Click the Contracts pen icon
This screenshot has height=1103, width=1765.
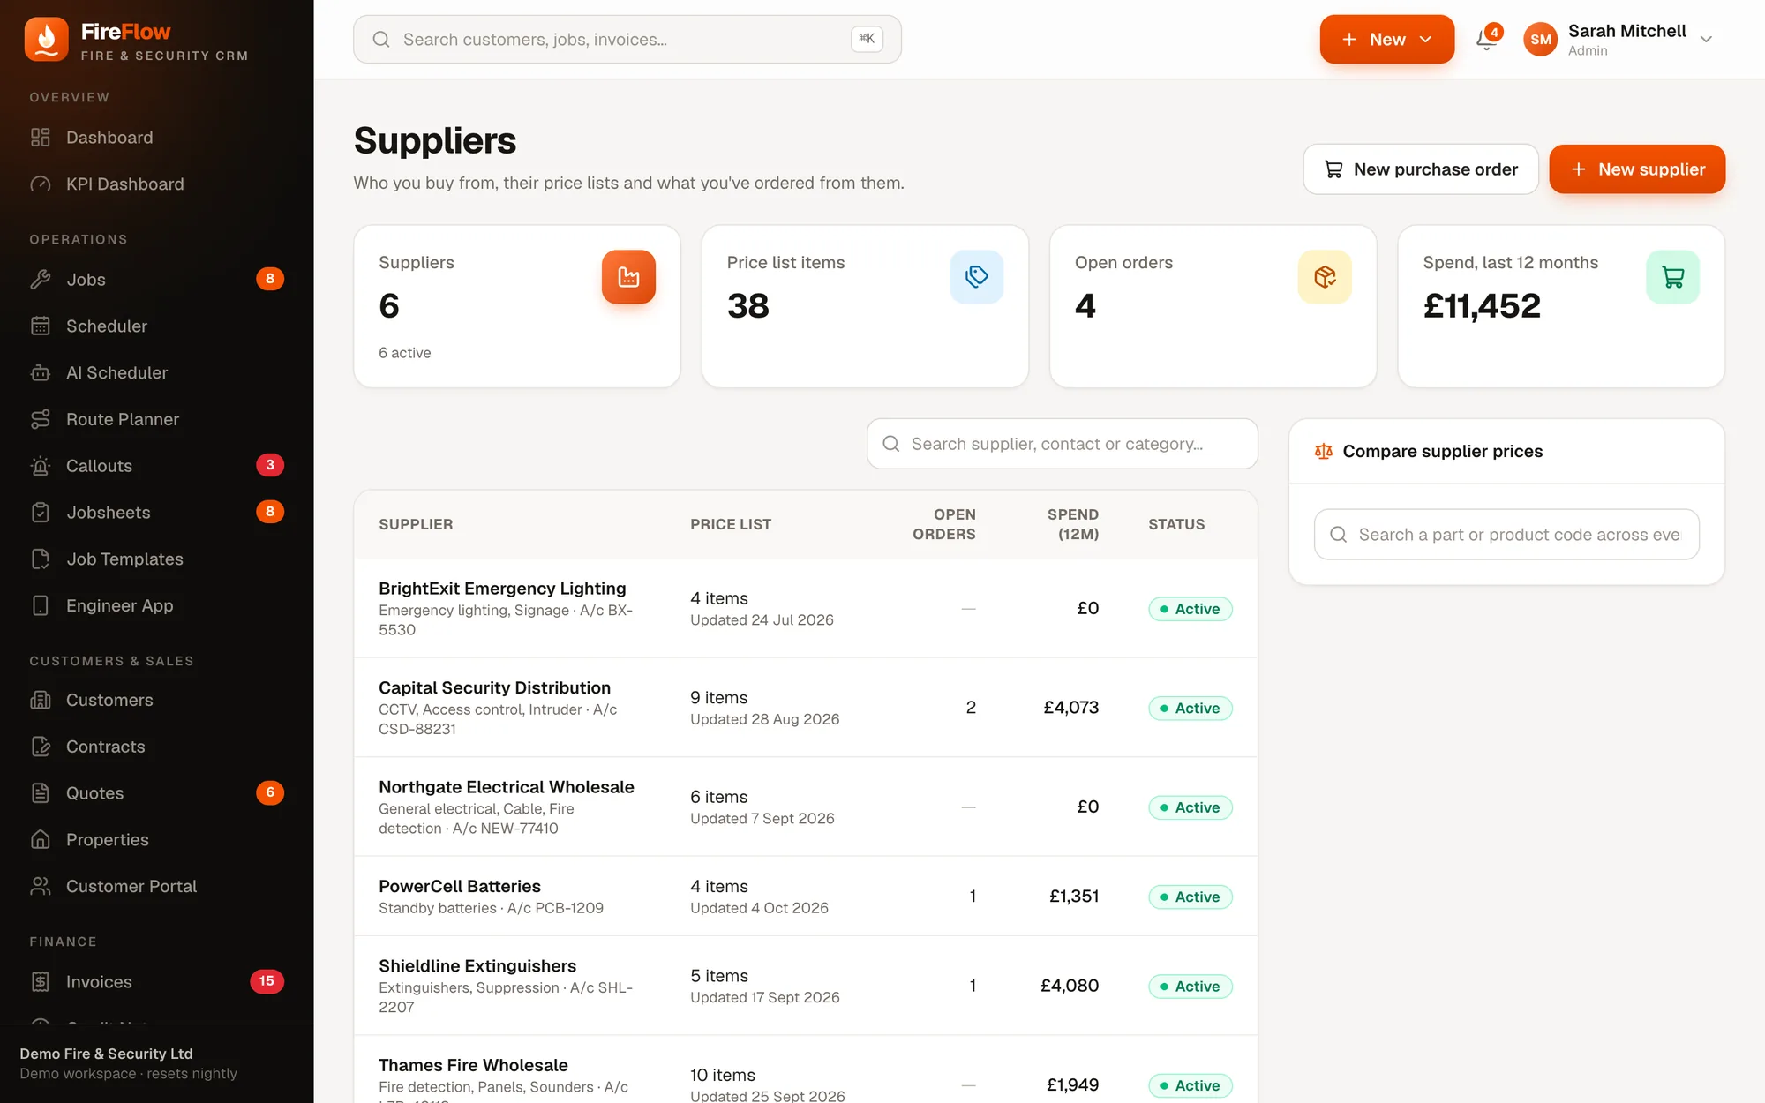[x=41, y=747]
